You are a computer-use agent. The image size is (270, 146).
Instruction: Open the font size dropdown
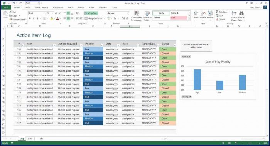[53, 13]
